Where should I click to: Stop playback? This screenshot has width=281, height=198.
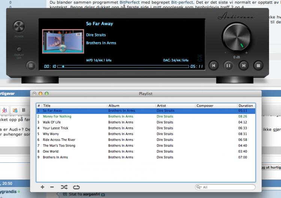coord(258,66)
